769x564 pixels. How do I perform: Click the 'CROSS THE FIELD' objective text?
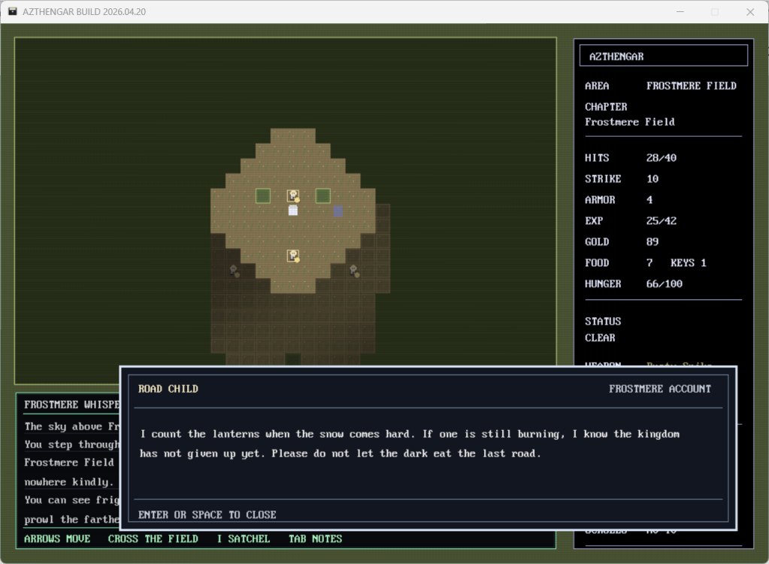(x=153, y=538)
